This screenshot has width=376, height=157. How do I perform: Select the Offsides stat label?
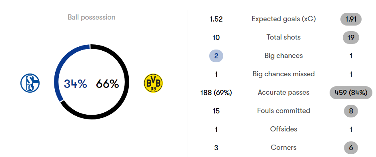tap(284, 129)
